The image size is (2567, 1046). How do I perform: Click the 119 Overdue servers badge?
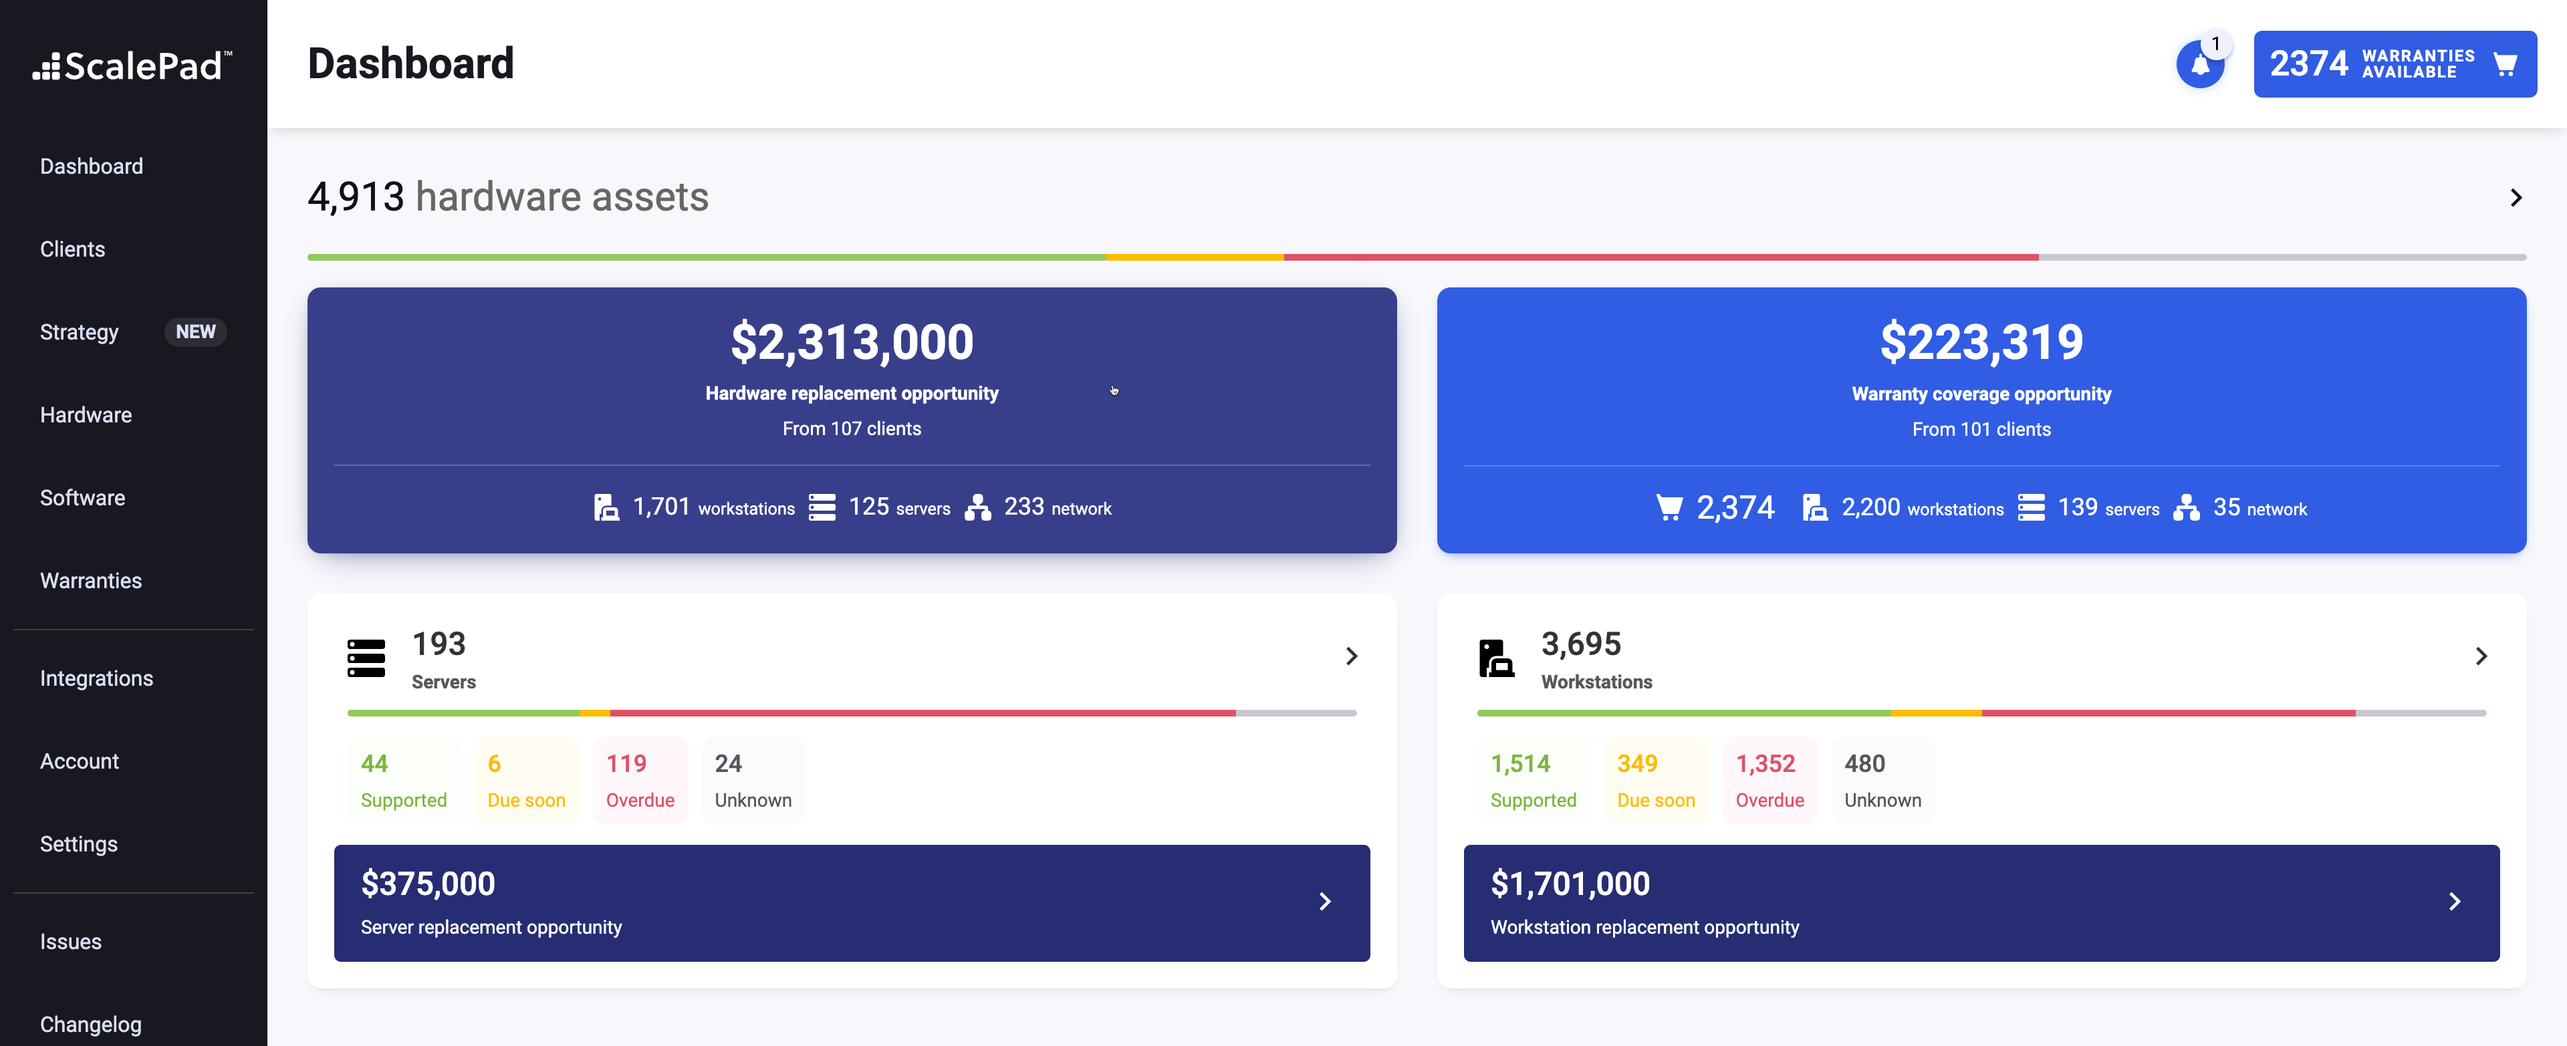click(x=640, y=780)
